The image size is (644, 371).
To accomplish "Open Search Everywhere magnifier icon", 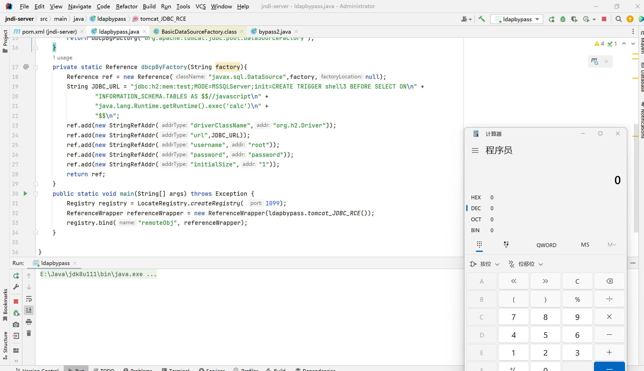I will click(618, 19).
